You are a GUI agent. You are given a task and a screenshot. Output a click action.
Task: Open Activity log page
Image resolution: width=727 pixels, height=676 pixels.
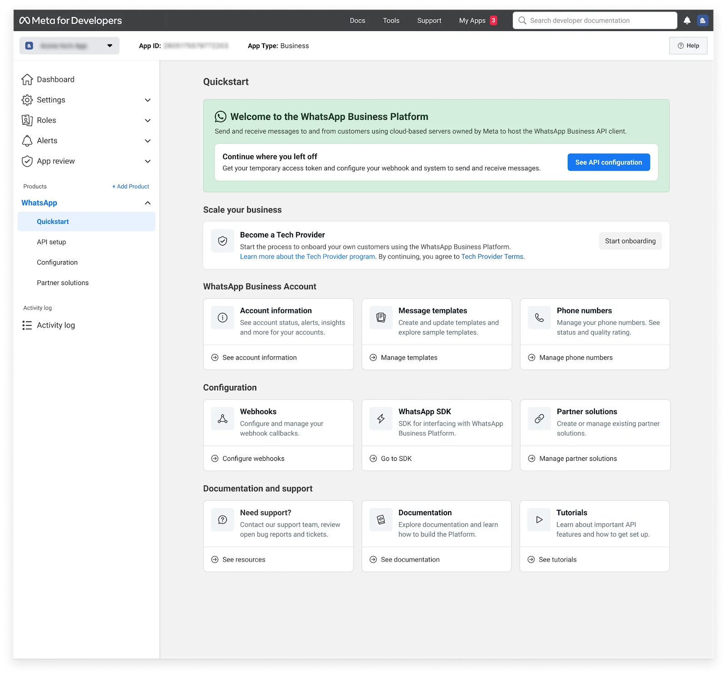[x=56, y=325]
